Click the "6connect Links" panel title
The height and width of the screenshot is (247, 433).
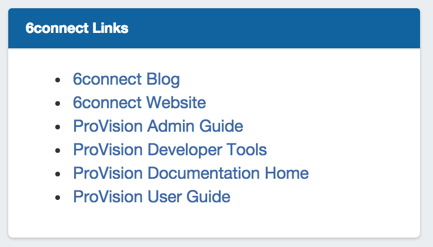point(77,28)
